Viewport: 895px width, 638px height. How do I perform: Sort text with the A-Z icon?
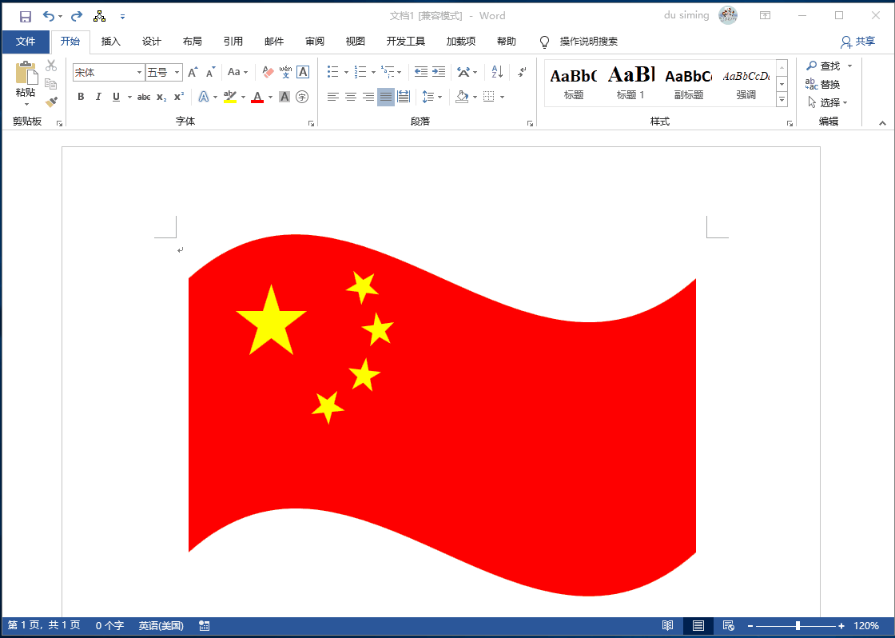[496, 72]
